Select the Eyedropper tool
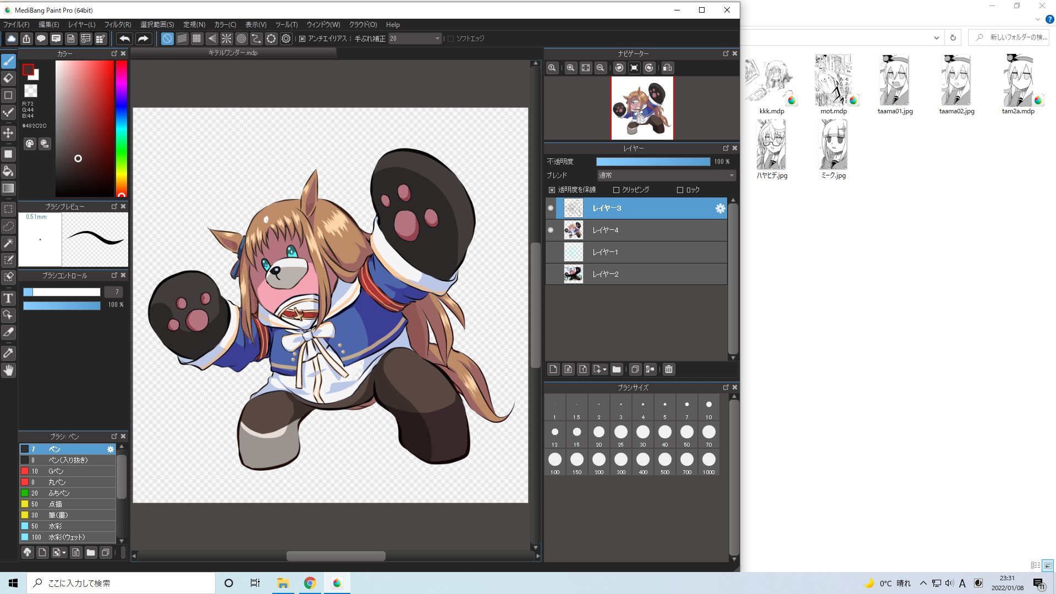 pos(8,353)
